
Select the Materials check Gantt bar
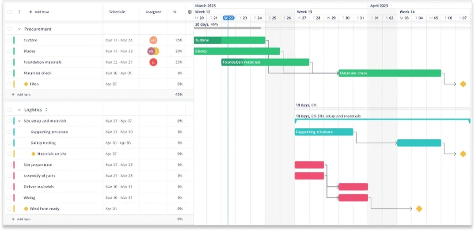coord(390,73)
